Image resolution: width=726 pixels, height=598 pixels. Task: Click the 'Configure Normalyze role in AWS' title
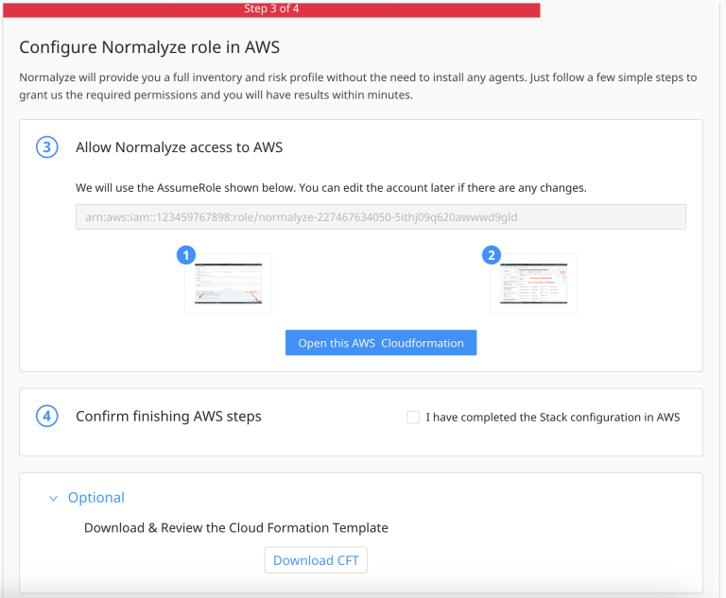click(x=149, y=47)
